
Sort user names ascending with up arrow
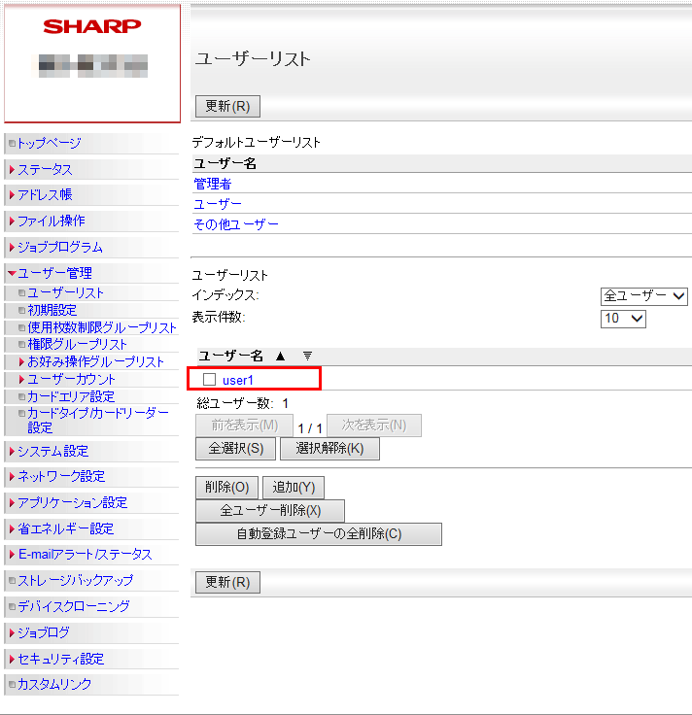pyautogui.click(x=280, y=356)
